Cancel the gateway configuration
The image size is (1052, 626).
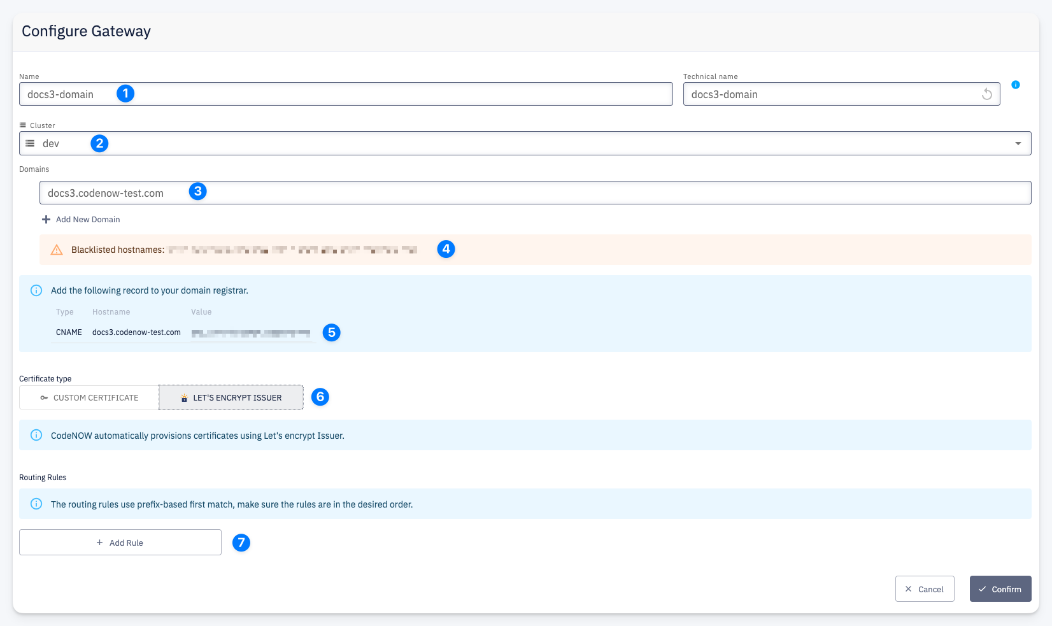(925, 589)
